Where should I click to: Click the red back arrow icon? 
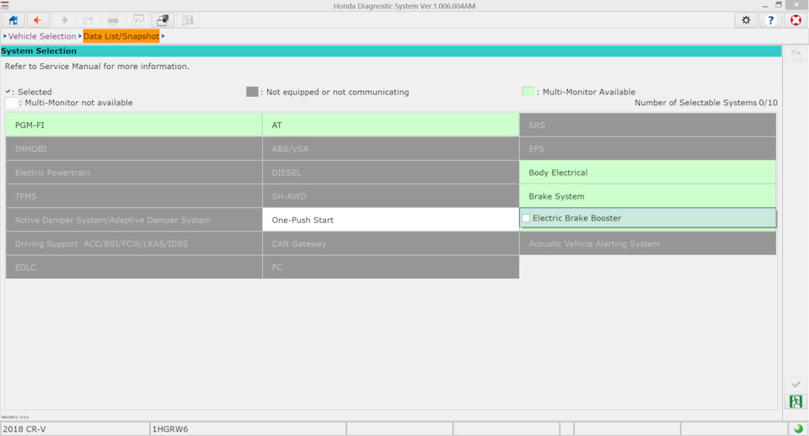38,20
